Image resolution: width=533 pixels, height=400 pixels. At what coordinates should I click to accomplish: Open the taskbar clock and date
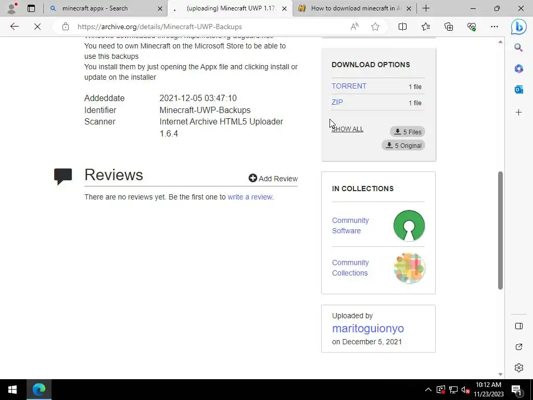click(x=488, y=390)
